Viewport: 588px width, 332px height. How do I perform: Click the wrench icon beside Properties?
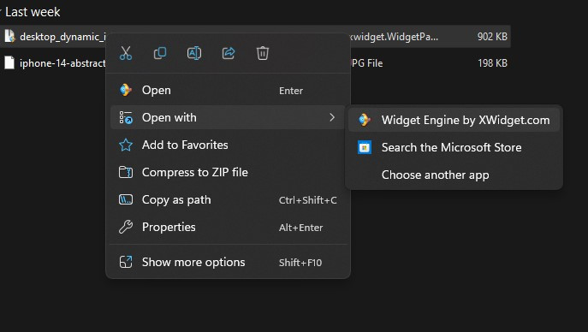point(126,227)
